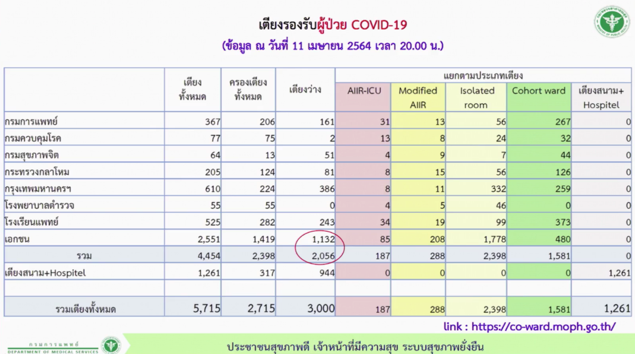635x354 pixels.
Task: Click the เตียงทั้งหมด column header
Action: pos(192,90)
